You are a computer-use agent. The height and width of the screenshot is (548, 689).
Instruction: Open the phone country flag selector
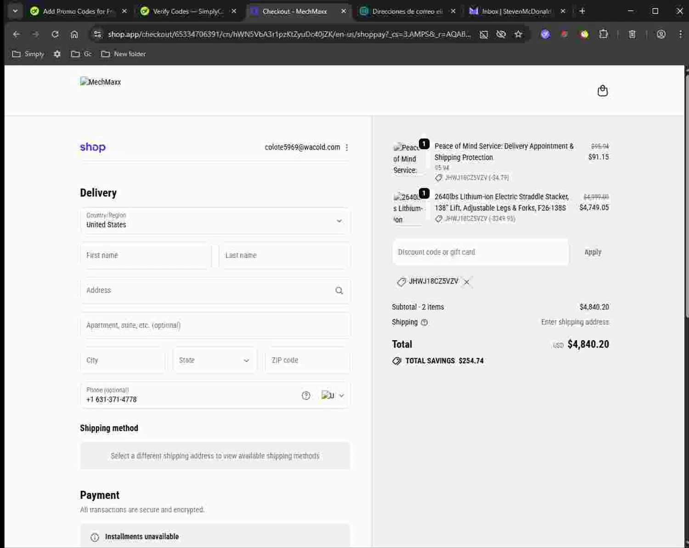click(333, 395)
